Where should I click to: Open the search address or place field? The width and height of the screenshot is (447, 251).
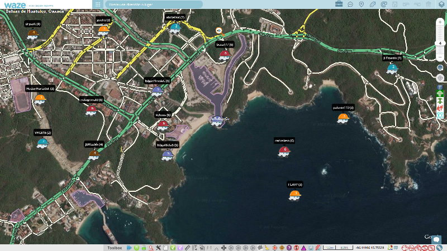click(x=154, y=4)
